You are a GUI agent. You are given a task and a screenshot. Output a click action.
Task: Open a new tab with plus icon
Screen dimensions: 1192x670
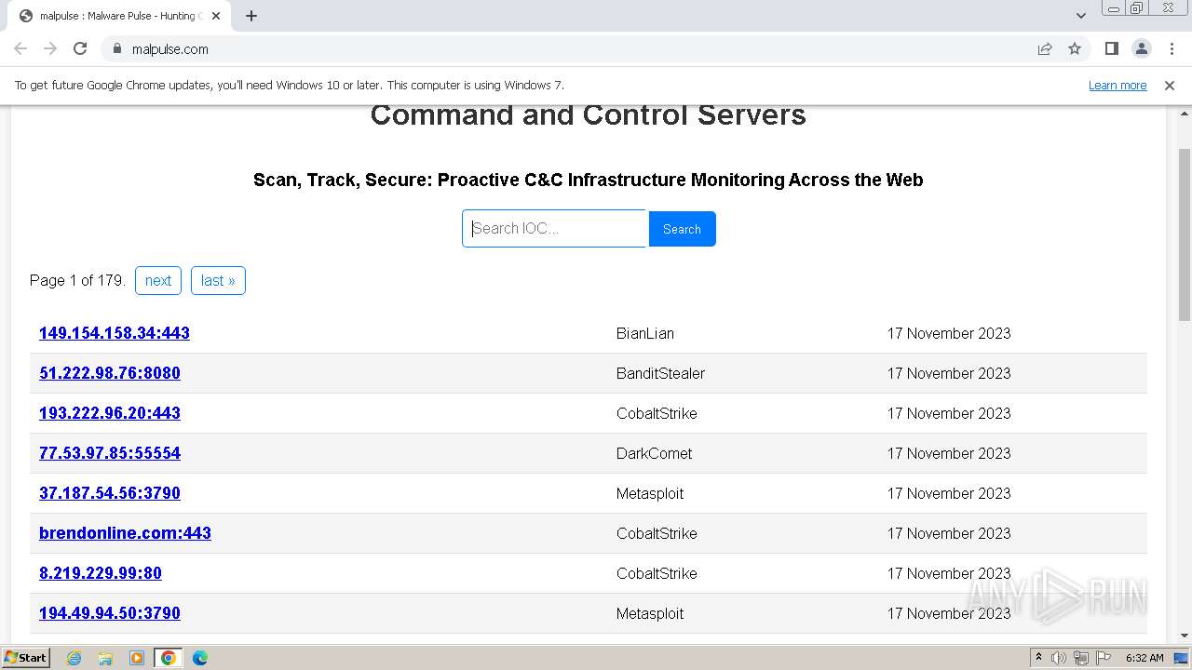pos(251,16)
